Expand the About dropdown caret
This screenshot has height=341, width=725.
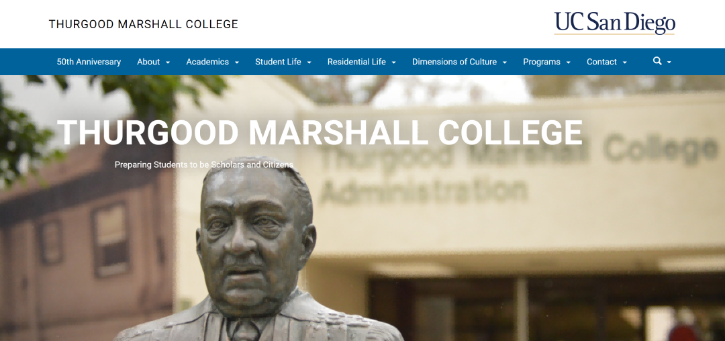coord(168,62)
